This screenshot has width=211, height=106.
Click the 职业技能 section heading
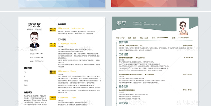[x=28, y=68]
